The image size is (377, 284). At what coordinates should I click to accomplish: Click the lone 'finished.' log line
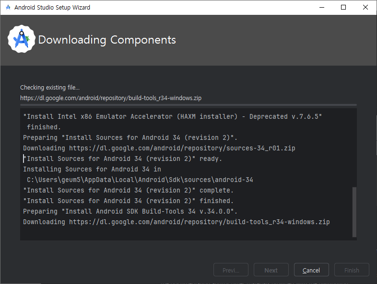point(44,127)
